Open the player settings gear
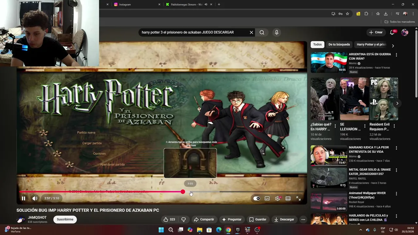 coord(278,198)
